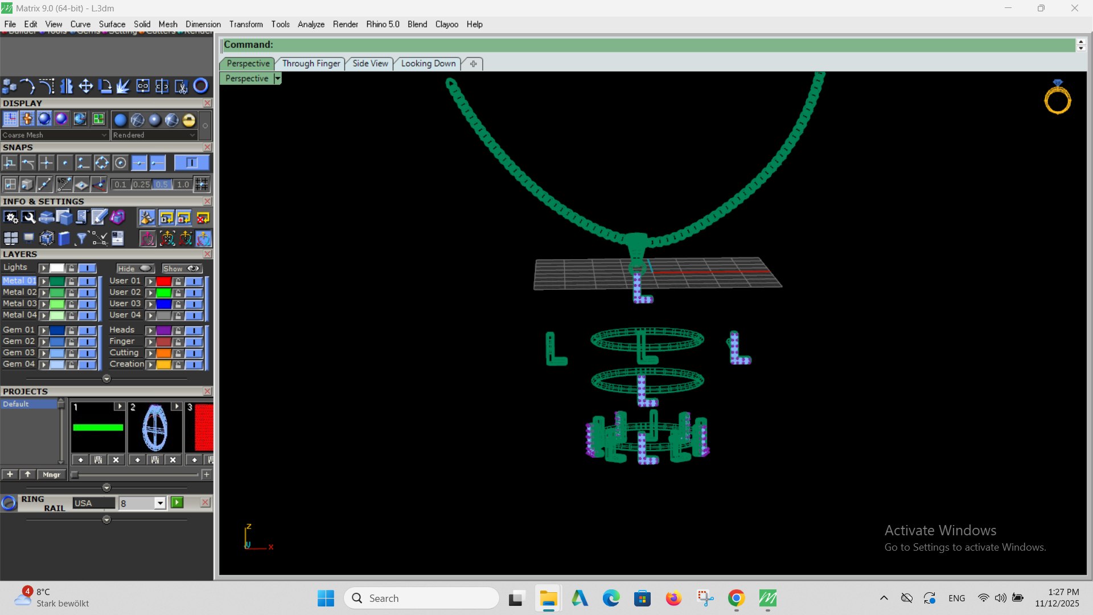1093x615 pixels.
Task: Toggle the lock on Metal 02 layer
Action: 71,293
